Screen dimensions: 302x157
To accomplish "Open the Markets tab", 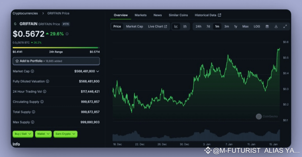I will click(141, 15).
